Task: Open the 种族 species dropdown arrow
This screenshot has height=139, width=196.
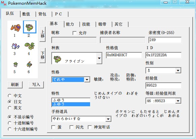Action: [x=99, y=58]
